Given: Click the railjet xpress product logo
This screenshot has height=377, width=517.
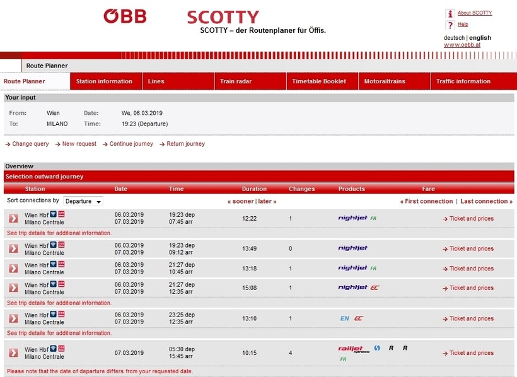Looking at the screenshot, I should click(x=354, y=349).
